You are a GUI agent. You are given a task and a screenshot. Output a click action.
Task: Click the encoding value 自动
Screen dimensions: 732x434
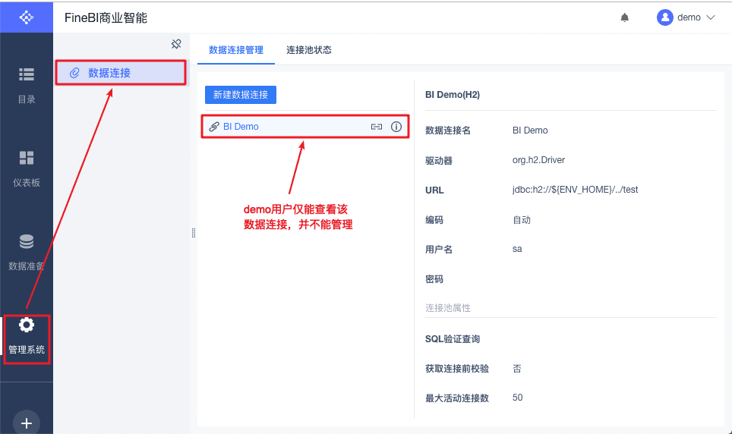[x=522, y=220]
